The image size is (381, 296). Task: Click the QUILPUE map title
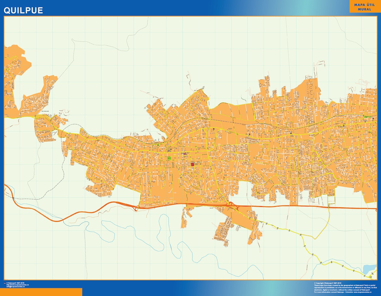click(x=23, y=10)
